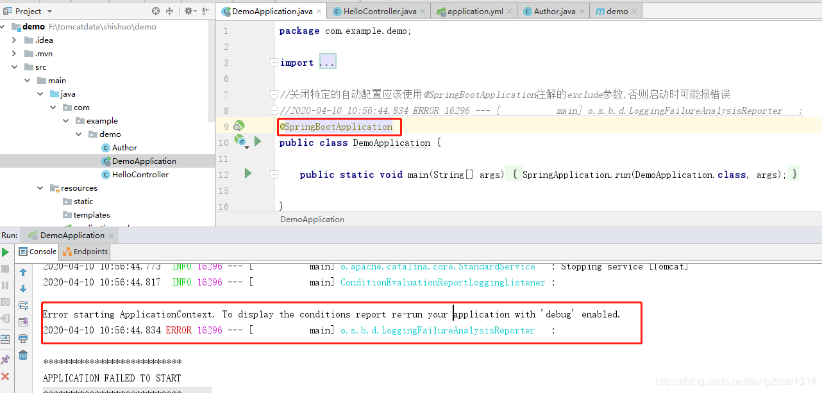Image resolution: width=822 pixels, height=393 pixels.
Task: Unfold main method body on line 12
Action: tap(274, 174)
